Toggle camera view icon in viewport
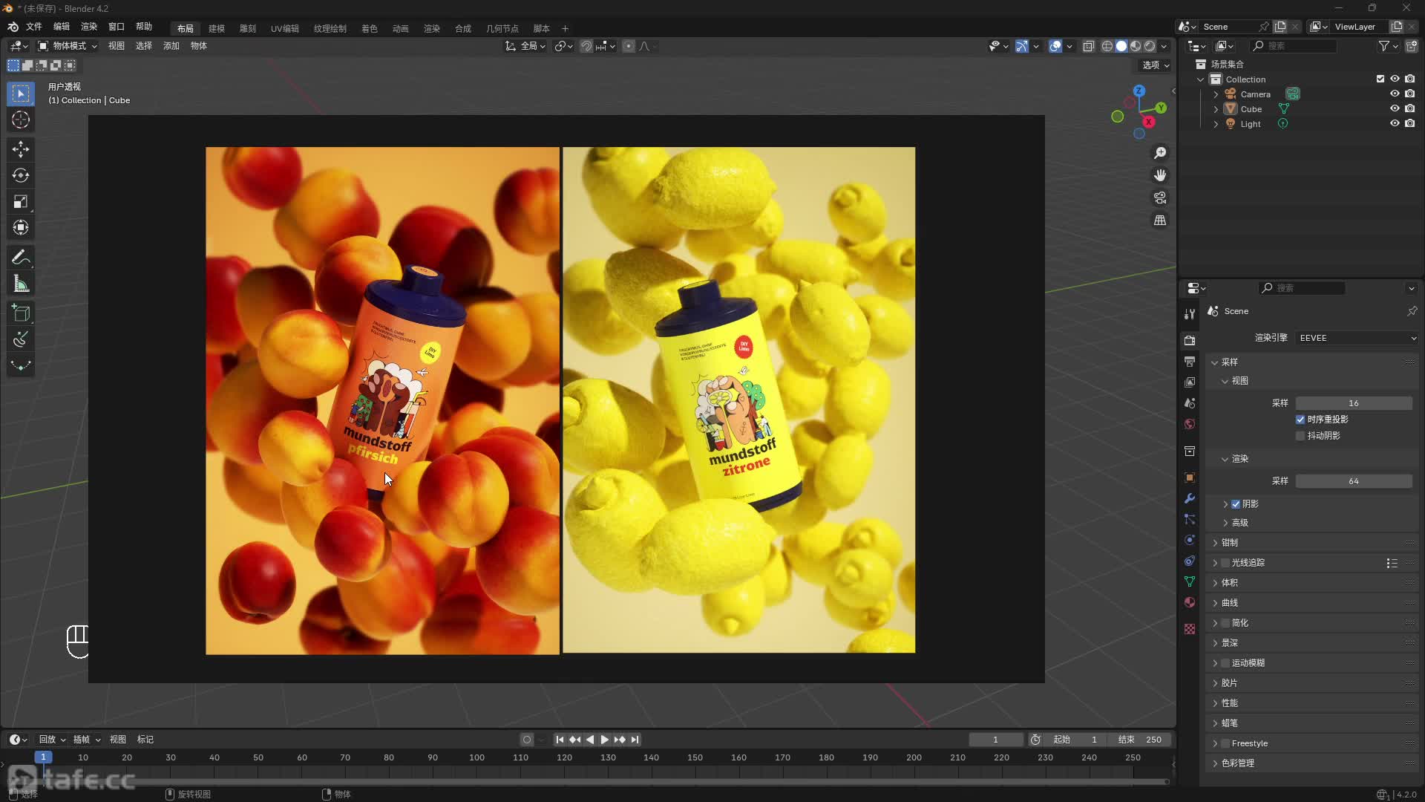 point(1160,198)
